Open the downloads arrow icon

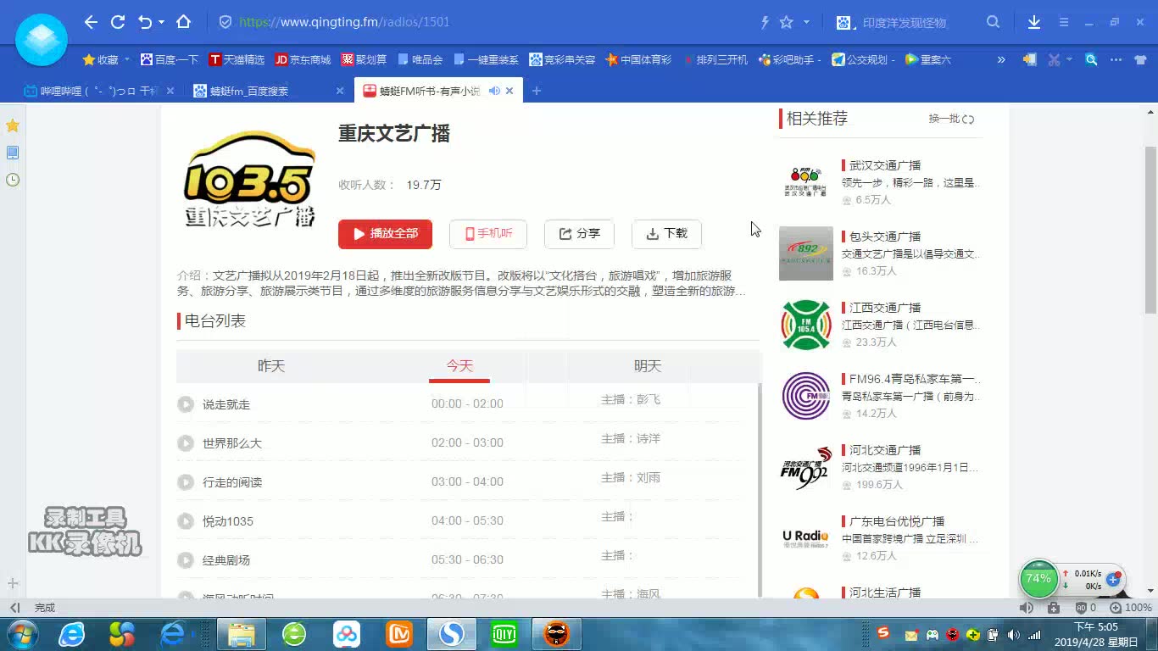(x=1034, y=23)
